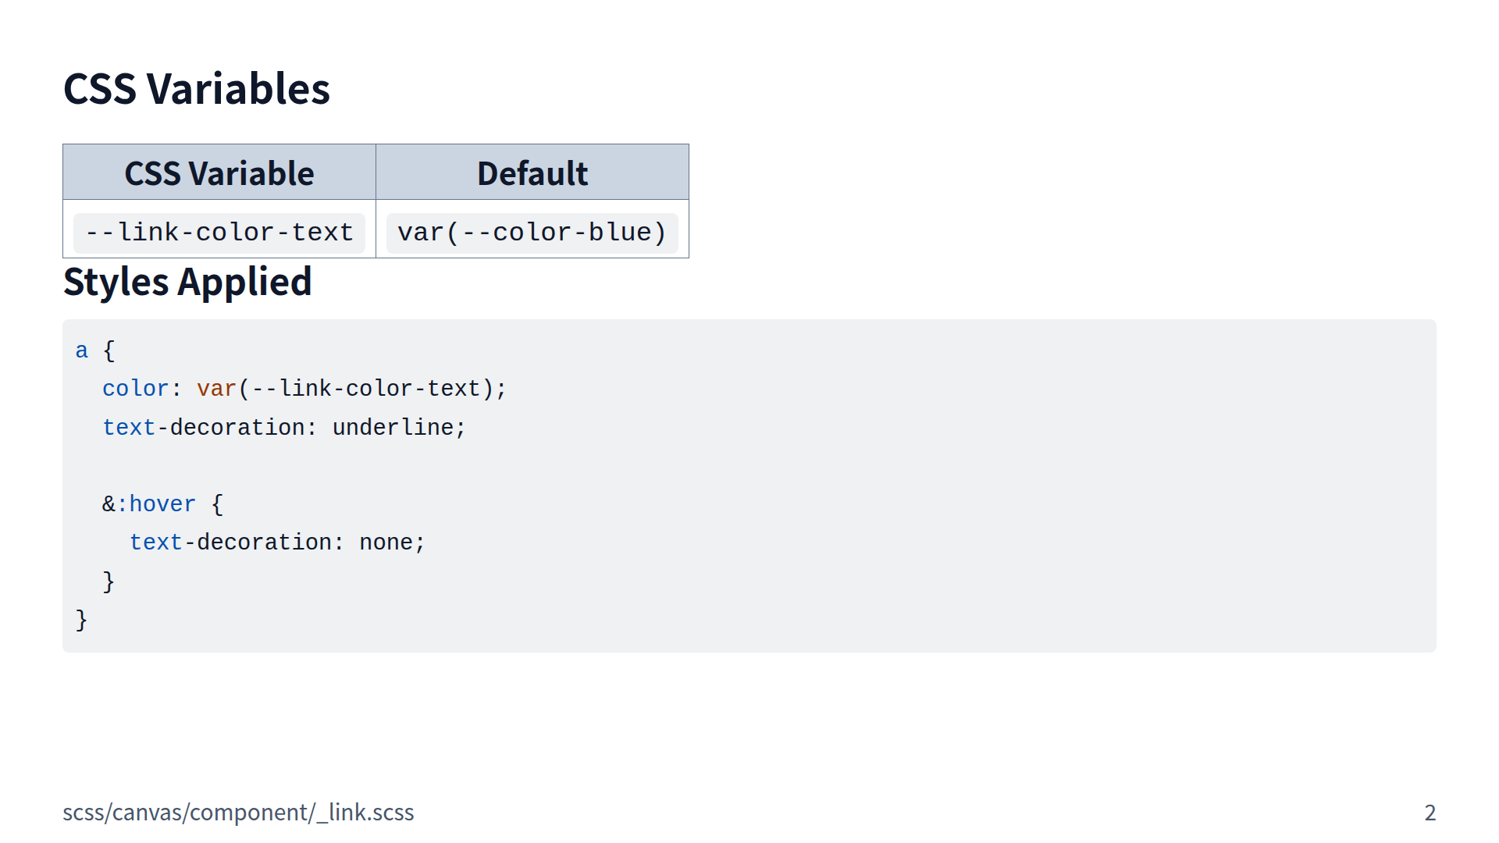Image resolution: width=1499 pixels, height=843 pixels.
Task: Click the word 'var' in code block
Action: (x=216, y=389)
